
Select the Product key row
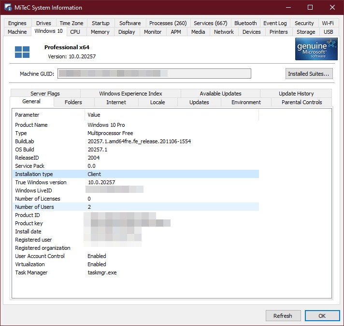pos(136,223)
